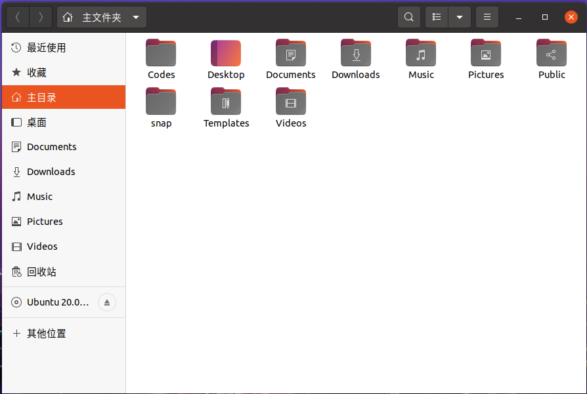Minimize the file manager window
The height and width of the screenshot is (394, 587).
(x=519, y=17)
